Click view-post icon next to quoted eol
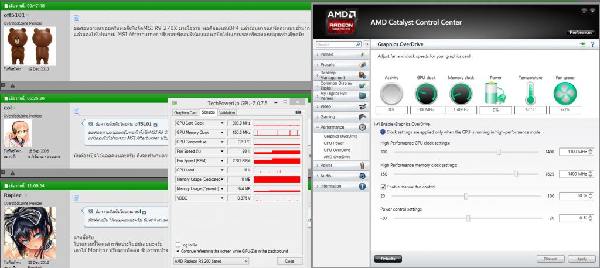This screenshot has height=268, width=600. point(145,212)
